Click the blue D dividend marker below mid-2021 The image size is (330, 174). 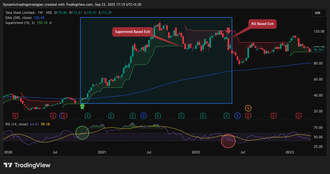(x=143, y=115)
